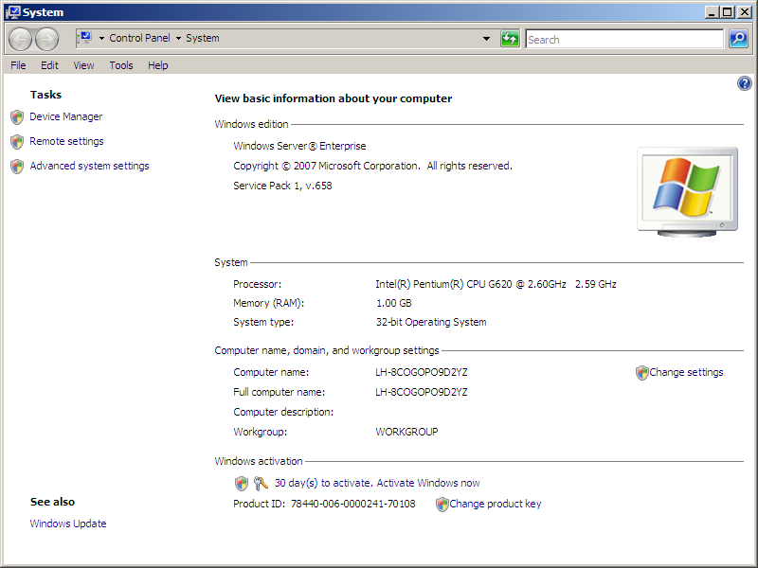Viewport: 758px width, 568px height.
Task: Click the keys icon in Windows activation
Action: [x=261, y=483]
